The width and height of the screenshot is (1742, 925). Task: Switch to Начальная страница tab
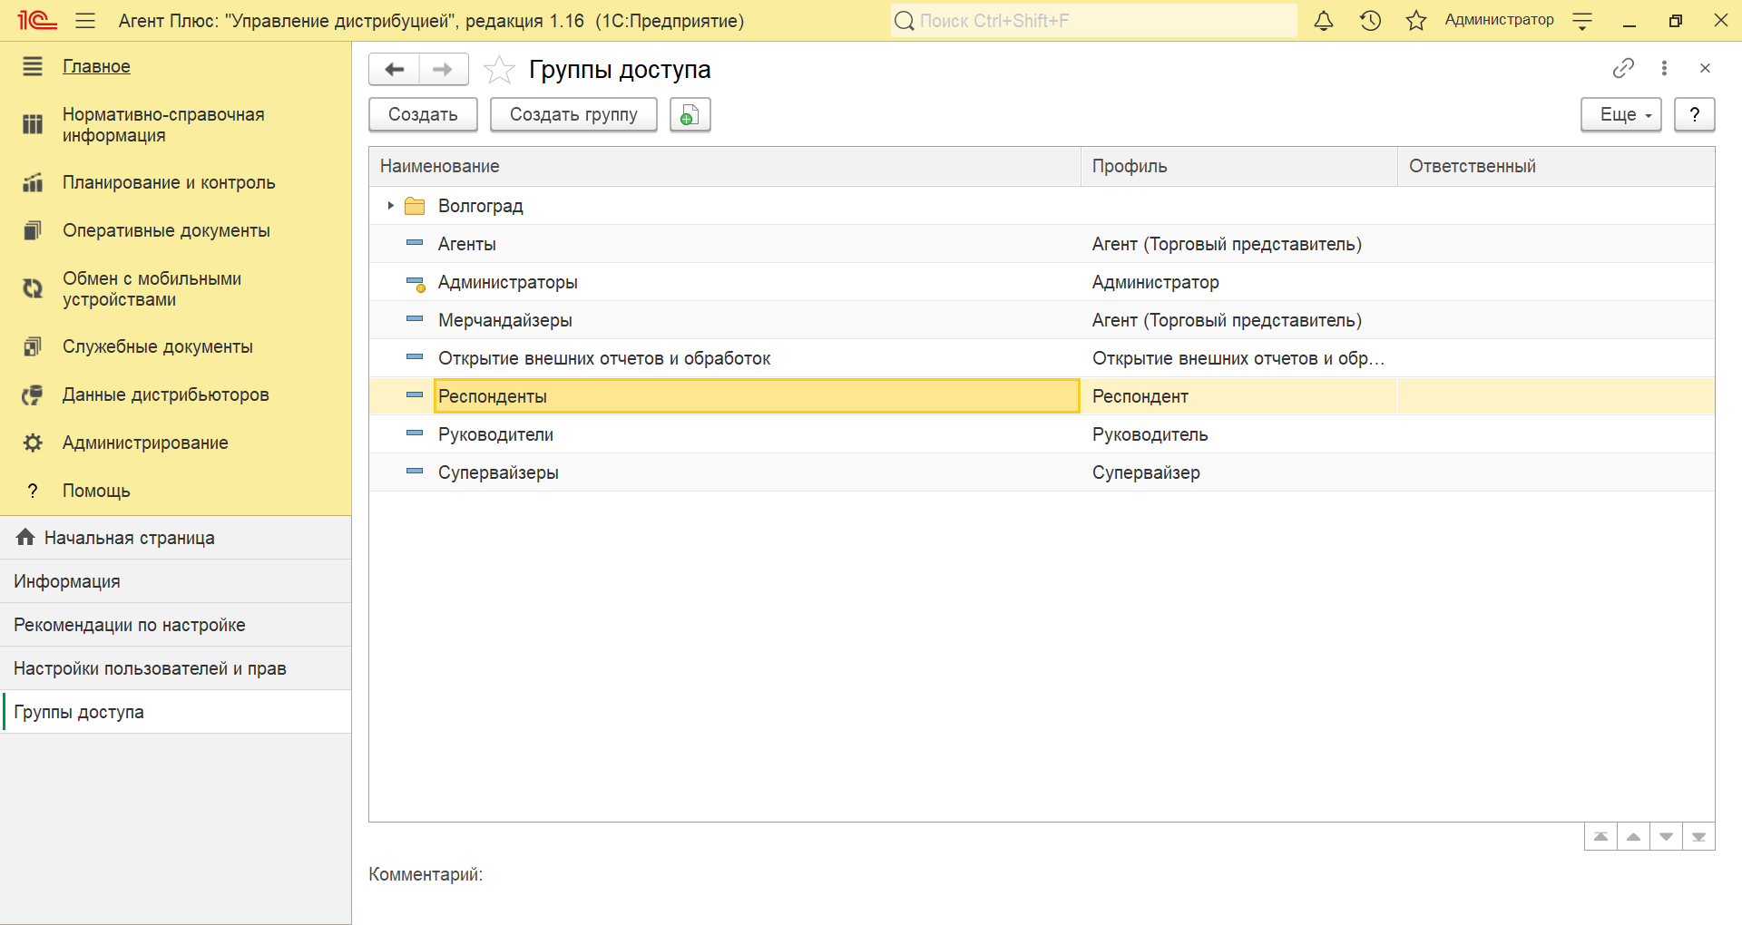[x=176, y=538]
